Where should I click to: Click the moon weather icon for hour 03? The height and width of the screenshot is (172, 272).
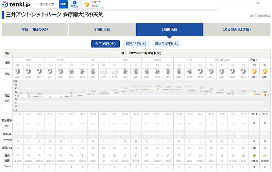tap(39, 71)
